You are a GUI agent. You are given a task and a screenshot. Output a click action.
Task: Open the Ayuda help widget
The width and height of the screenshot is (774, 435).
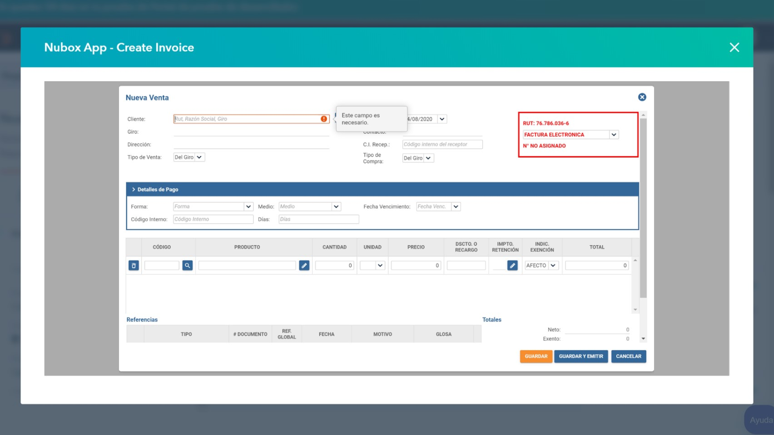tap(759, 420)
